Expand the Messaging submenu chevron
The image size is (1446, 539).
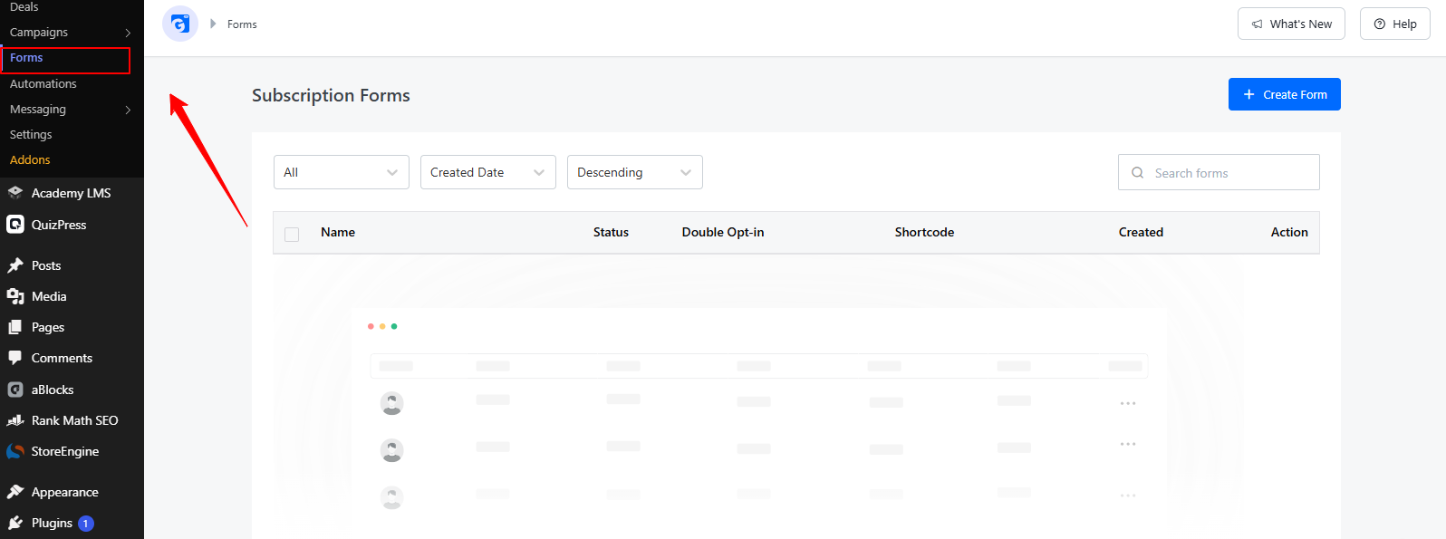click(x=128, y=110)
